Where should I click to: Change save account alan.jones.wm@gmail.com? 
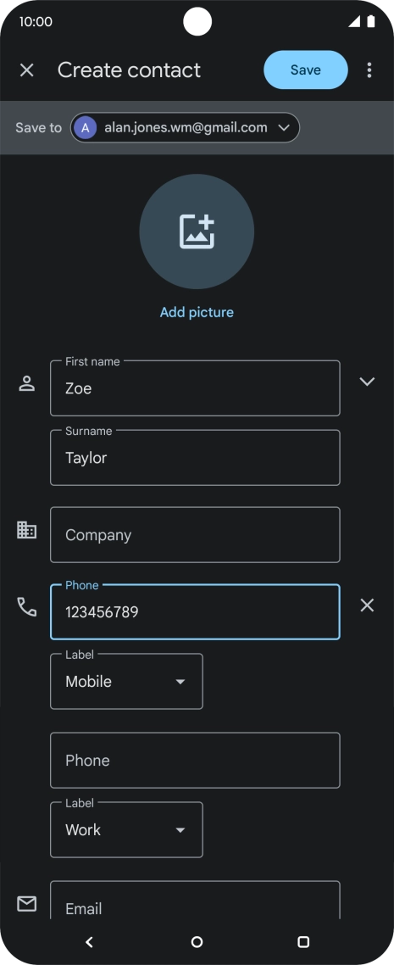(x=185, y=127)
